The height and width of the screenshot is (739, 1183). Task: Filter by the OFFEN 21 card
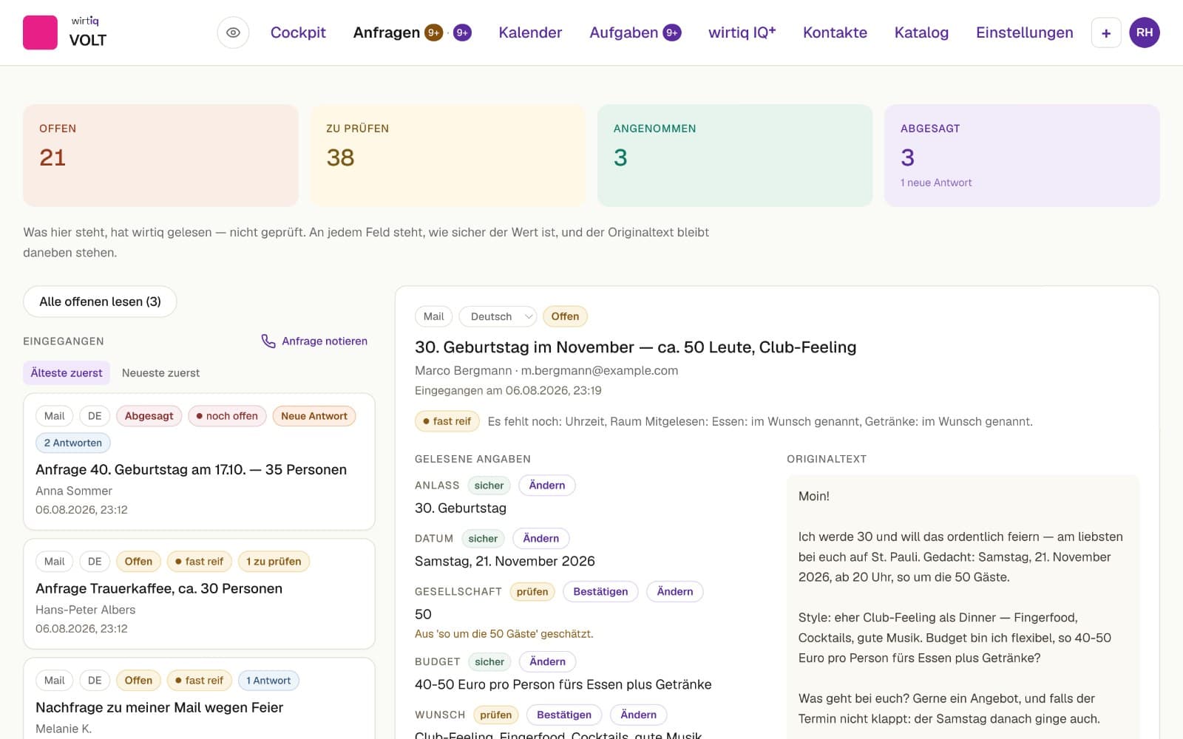[160, 155]
